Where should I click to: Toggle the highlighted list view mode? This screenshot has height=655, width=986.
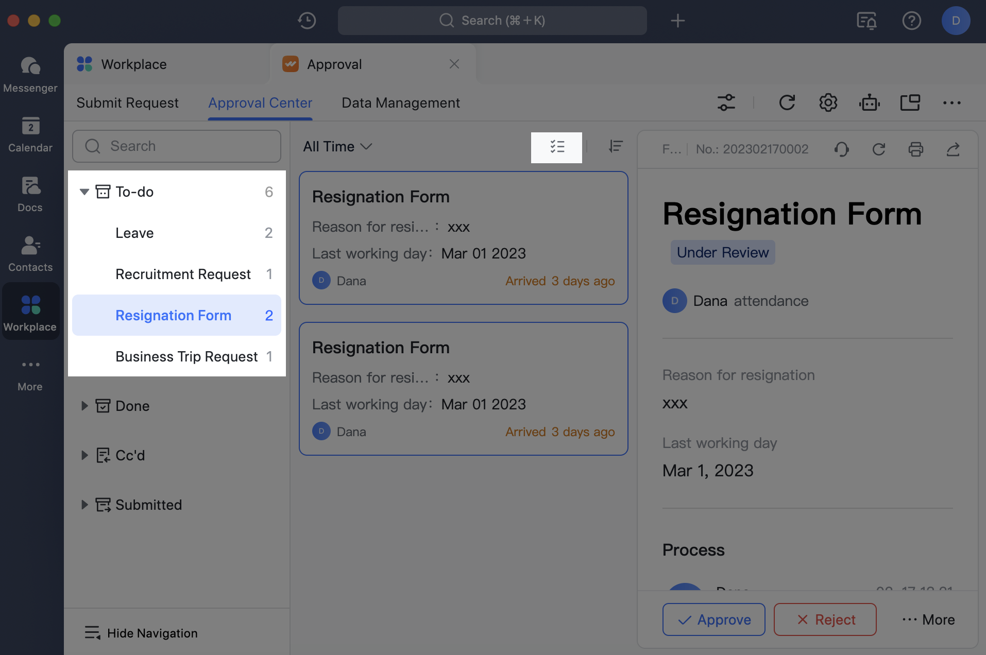(556, 147)
